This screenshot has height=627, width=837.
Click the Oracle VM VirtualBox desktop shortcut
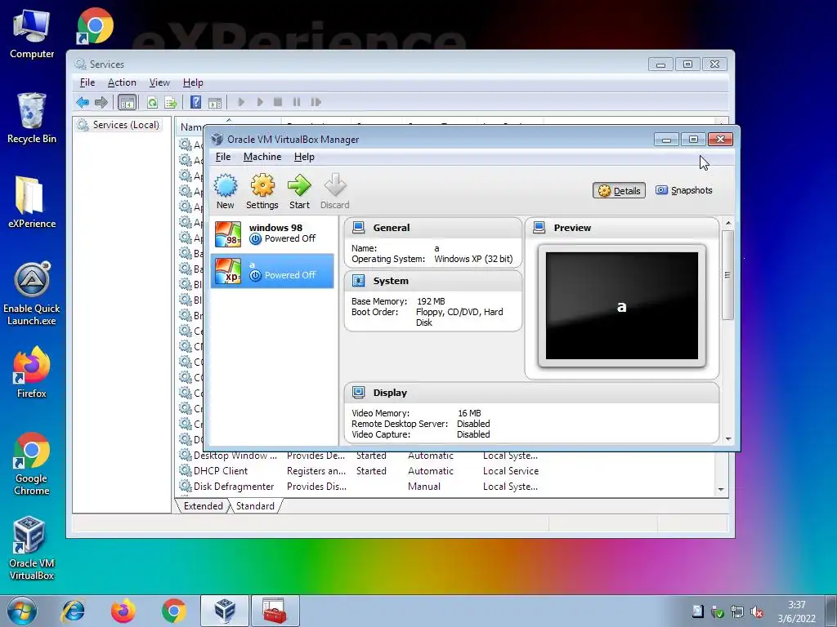[32, 548]
